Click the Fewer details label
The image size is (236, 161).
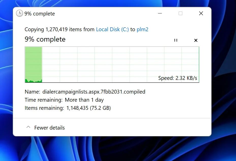click(x=50, y=128)
